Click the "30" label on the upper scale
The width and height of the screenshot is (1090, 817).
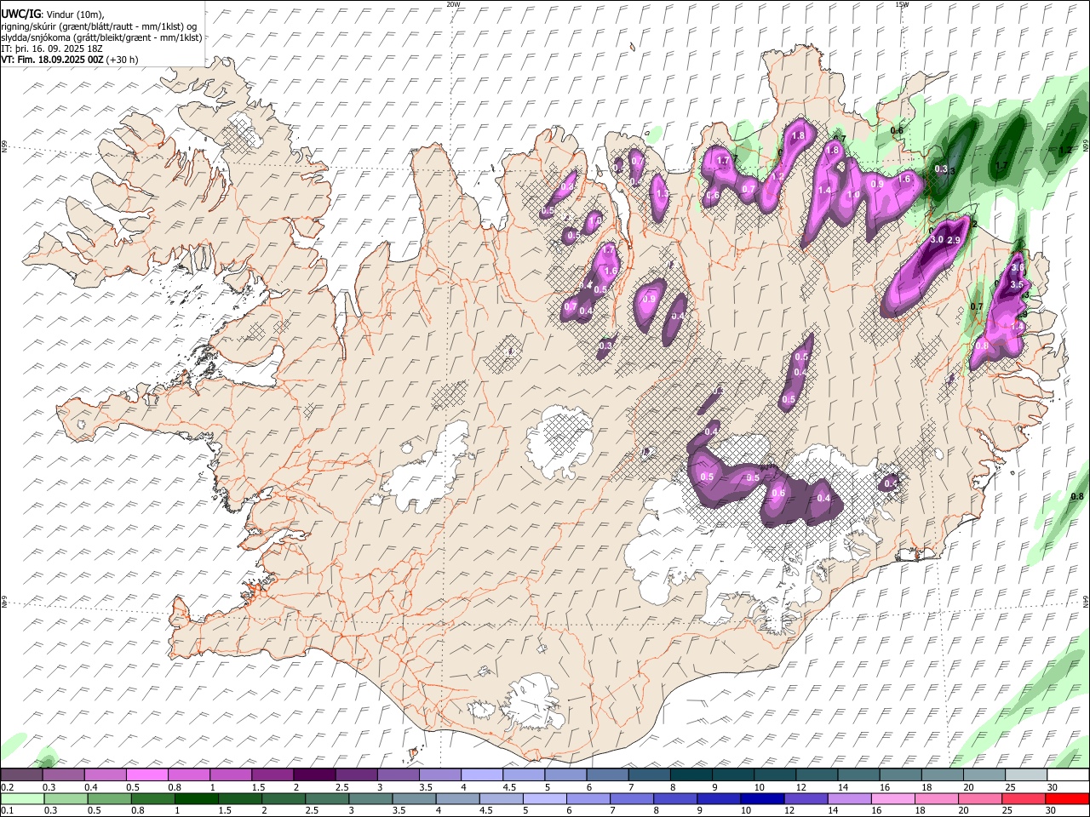[1052, 787]
